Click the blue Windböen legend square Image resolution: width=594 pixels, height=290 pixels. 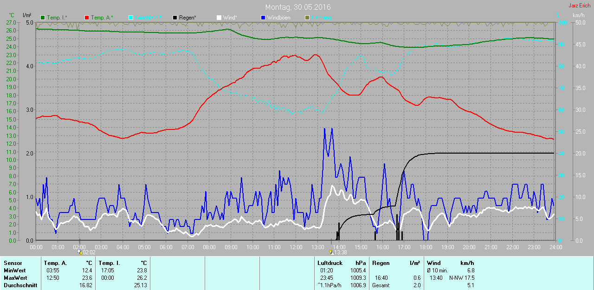click(263, 18)
